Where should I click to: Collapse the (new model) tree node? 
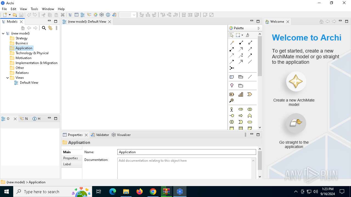(3, 33)
